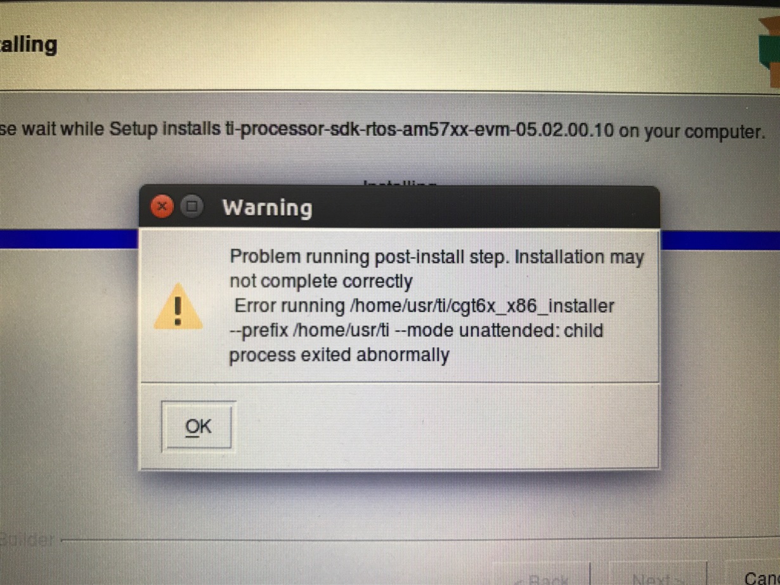Click the Installing page heading
The image size is (780, 585).
28,44
